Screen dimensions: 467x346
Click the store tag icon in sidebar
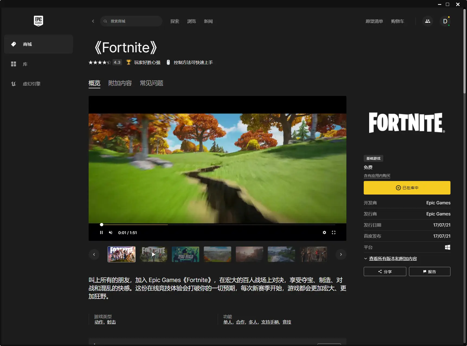coord(14,44)
